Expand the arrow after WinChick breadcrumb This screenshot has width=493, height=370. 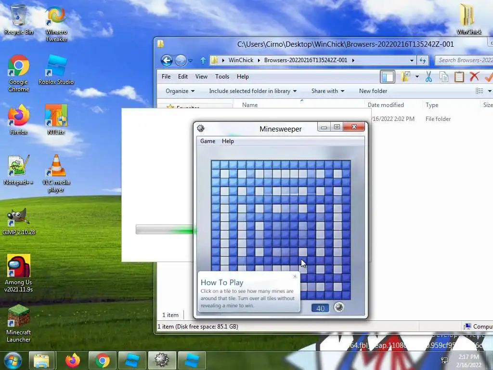point(259,60)
